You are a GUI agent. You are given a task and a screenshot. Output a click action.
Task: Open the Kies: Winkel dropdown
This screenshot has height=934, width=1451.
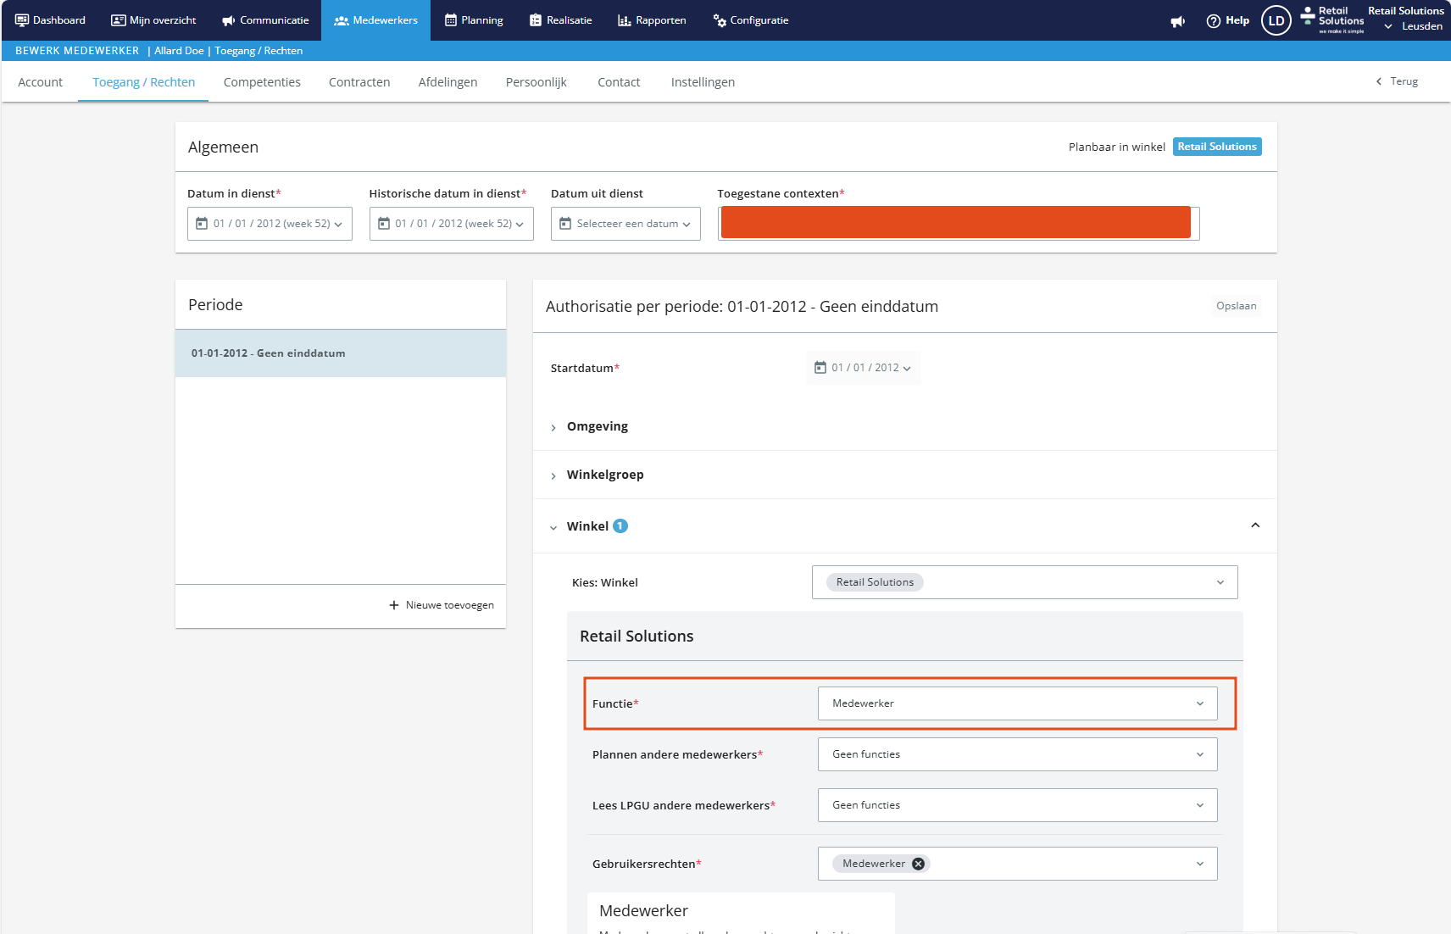[1024, 582]
